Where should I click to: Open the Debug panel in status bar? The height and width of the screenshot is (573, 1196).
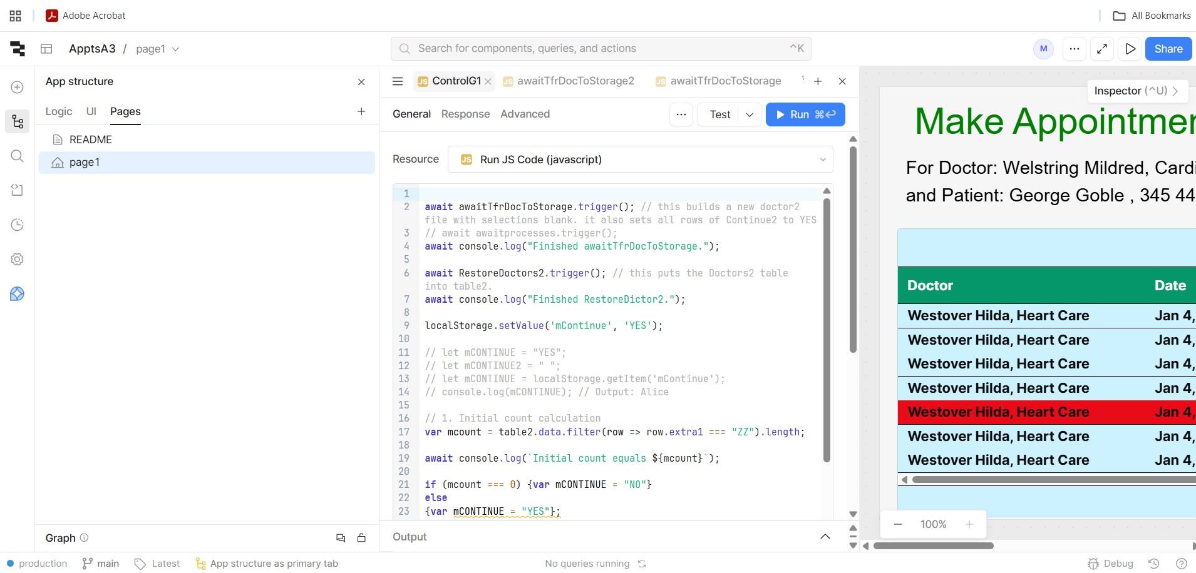click(1111, 564)
